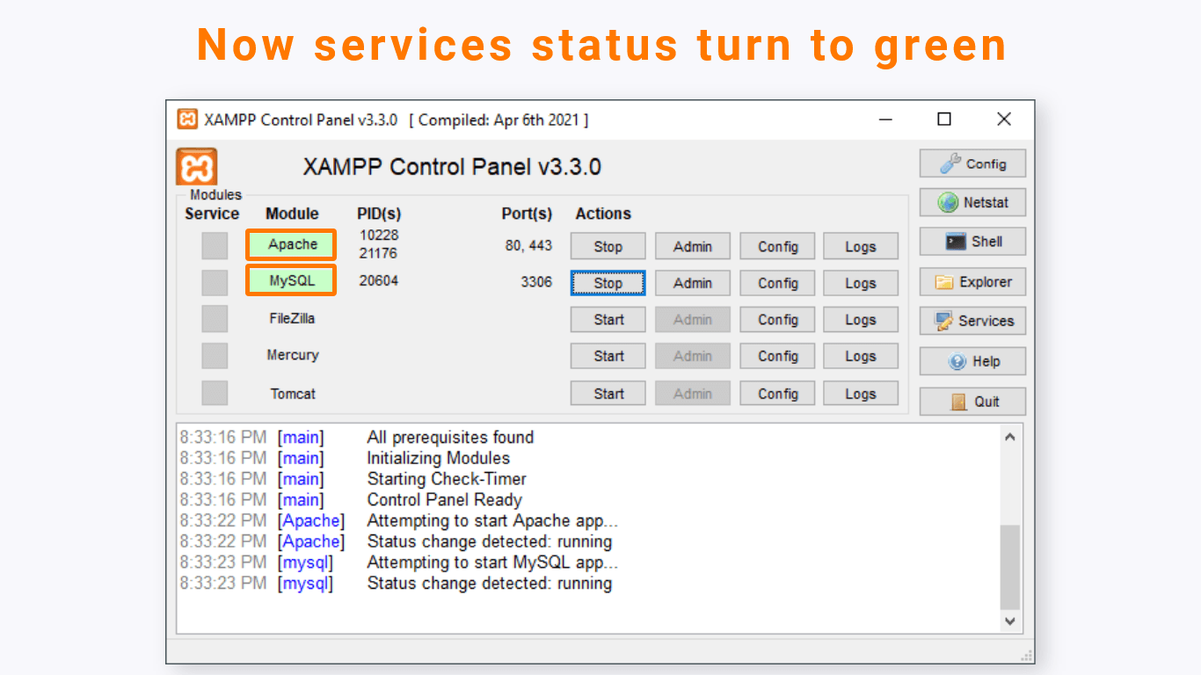Open Apache Admin page
The height and width of the screenshot is (675, 1201).
click(x=693, y=246)
